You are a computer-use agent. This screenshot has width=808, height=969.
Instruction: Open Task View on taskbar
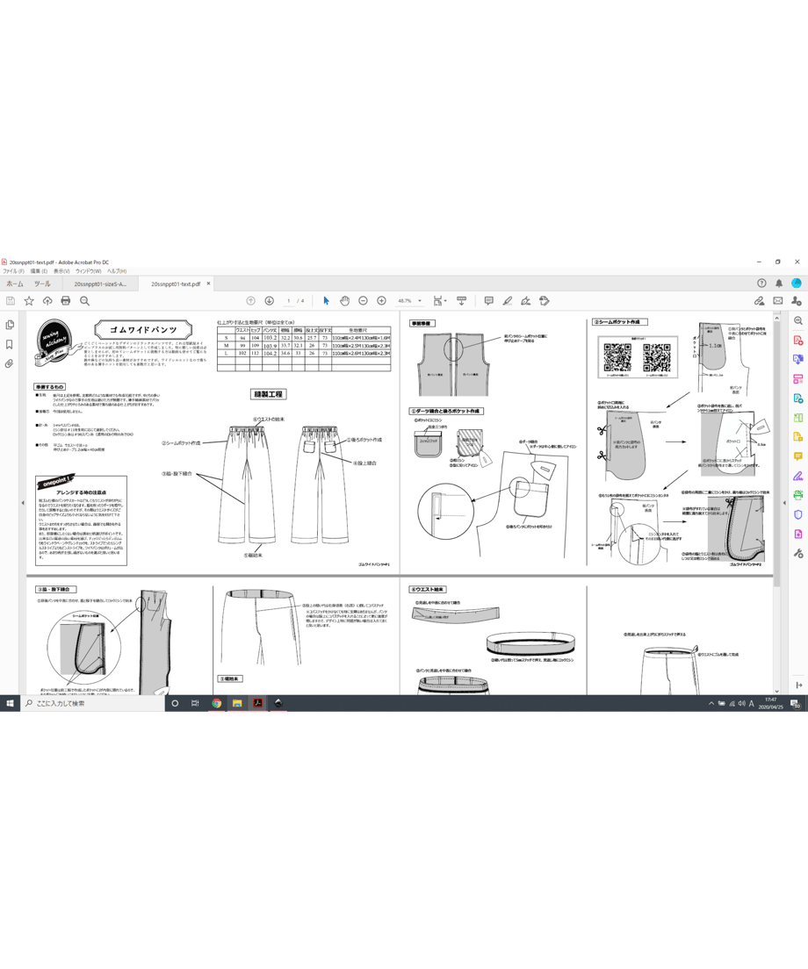195,703
